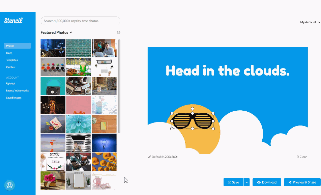The width and height of the screenshot is (321, 195).
Task: Open the Featured Photos help question icon
Action: coord(119,32)
